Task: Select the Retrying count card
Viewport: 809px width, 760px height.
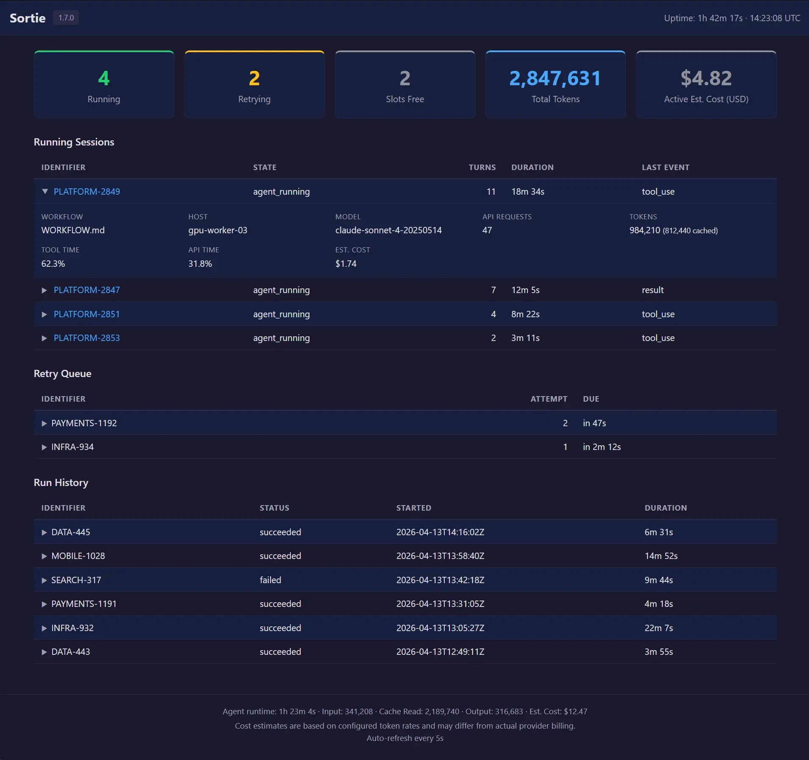Action: [254, 84]
